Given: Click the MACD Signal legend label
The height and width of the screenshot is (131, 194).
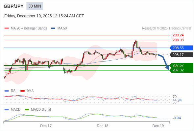Looking at the screenshot, I should point(41,110).
